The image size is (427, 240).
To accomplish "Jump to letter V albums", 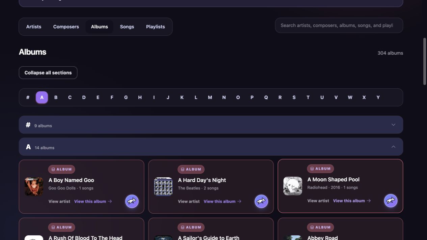I will click(x=336, y=97).
